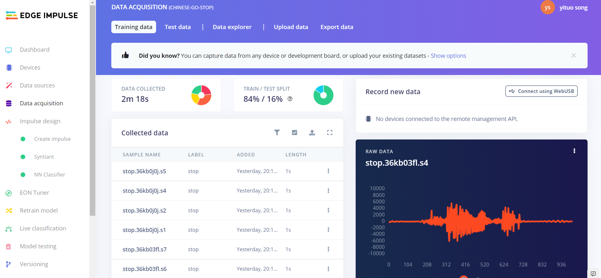
Task: Click the EON Tuner compass icon
Action: [x=9, y=193]
